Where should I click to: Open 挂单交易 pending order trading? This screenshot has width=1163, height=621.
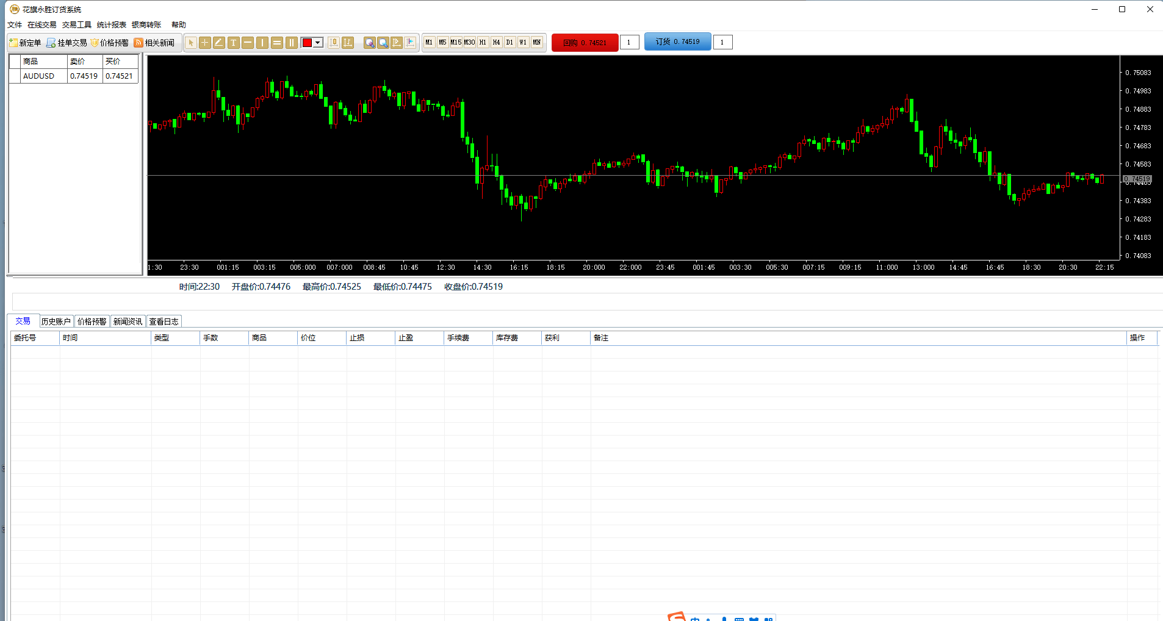[67, 43]
